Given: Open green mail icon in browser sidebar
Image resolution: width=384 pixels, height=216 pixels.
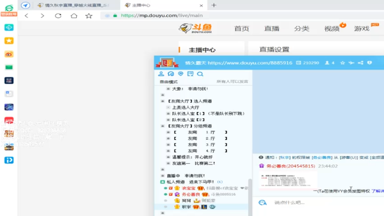Looking at the screenshot, I should (x=9, y=67).
